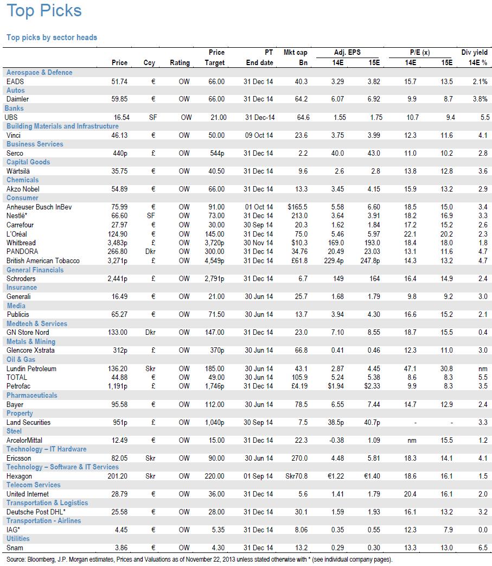The image size is (492, 566).
Task: Click the "Transportation - Airlines" sector heading
Action: coord(43,521)
